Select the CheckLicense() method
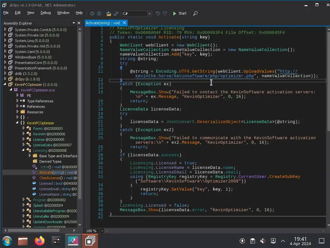The width and height of the screenshot is (330, 248). (58, 178)
